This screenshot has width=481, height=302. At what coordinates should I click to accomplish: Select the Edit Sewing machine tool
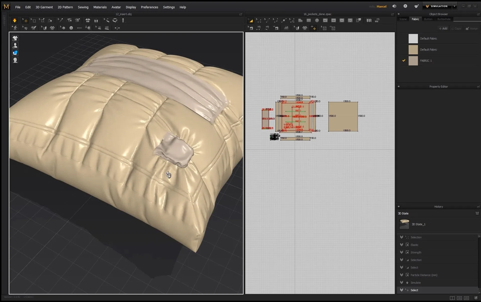(x=251, y=28)
